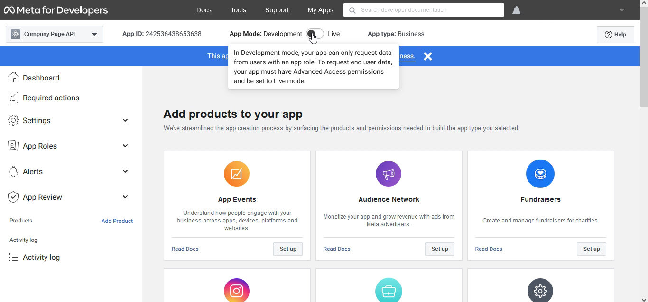Click the dark gear product icon
648x302 pixels.
click(x=540, y=290)
